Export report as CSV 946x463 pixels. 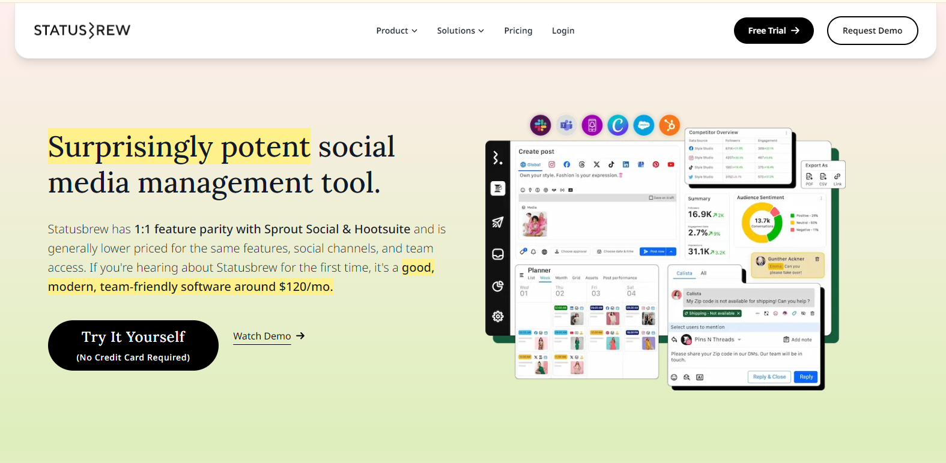(x=823, y=179)
